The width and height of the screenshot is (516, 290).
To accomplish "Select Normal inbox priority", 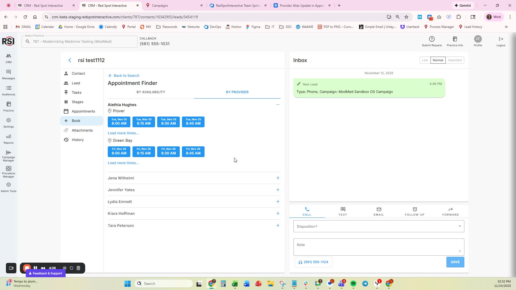I will [x=438, y=60].
